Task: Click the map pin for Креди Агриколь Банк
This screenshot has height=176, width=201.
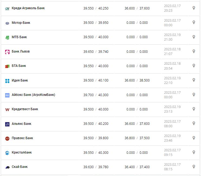Action: [x=194, y=8]
